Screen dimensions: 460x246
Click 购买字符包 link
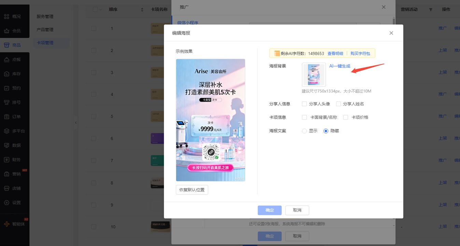pyautogui.click(x=360, y=53)
